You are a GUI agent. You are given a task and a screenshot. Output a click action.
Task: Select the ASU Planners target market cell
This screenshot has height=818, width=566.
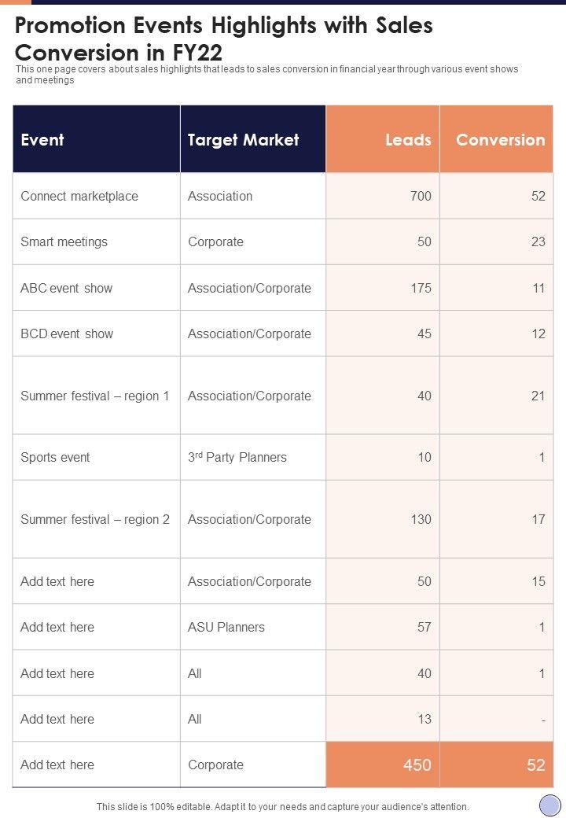pos(226,627)
